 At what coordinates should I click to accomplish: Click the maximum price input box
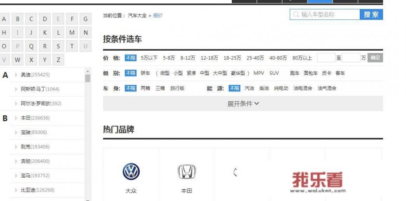pyautogui.click(x=351, y=58)
